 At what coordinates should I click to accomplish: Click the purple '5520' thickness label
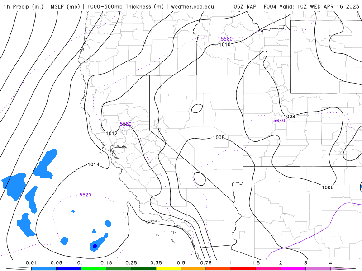[86, 195]
